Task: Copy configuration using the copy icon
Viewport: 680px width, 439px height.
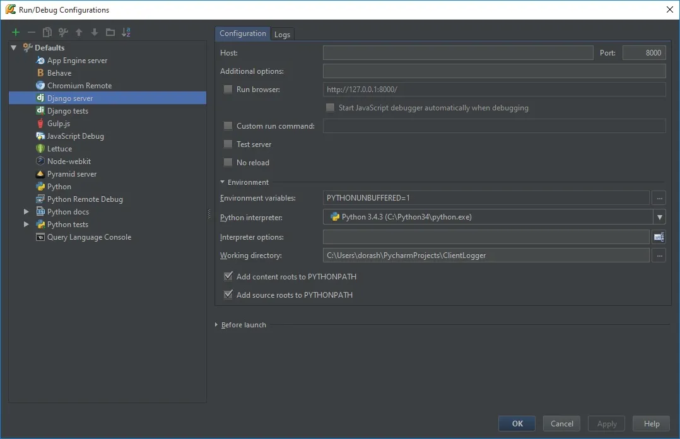Action: [47, 32]
